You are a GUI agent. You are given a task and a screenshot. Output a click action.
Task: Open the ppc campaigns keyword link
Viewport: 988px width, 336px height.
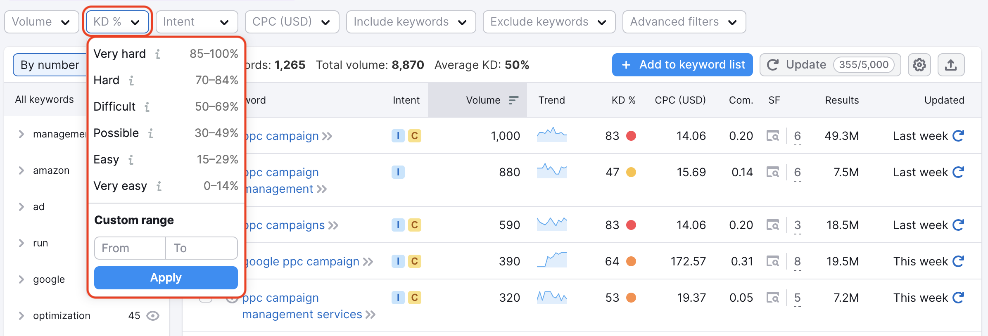coord(285,225)
